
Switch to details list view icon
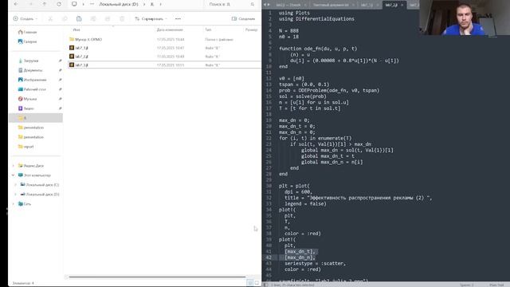click(249, 282)
